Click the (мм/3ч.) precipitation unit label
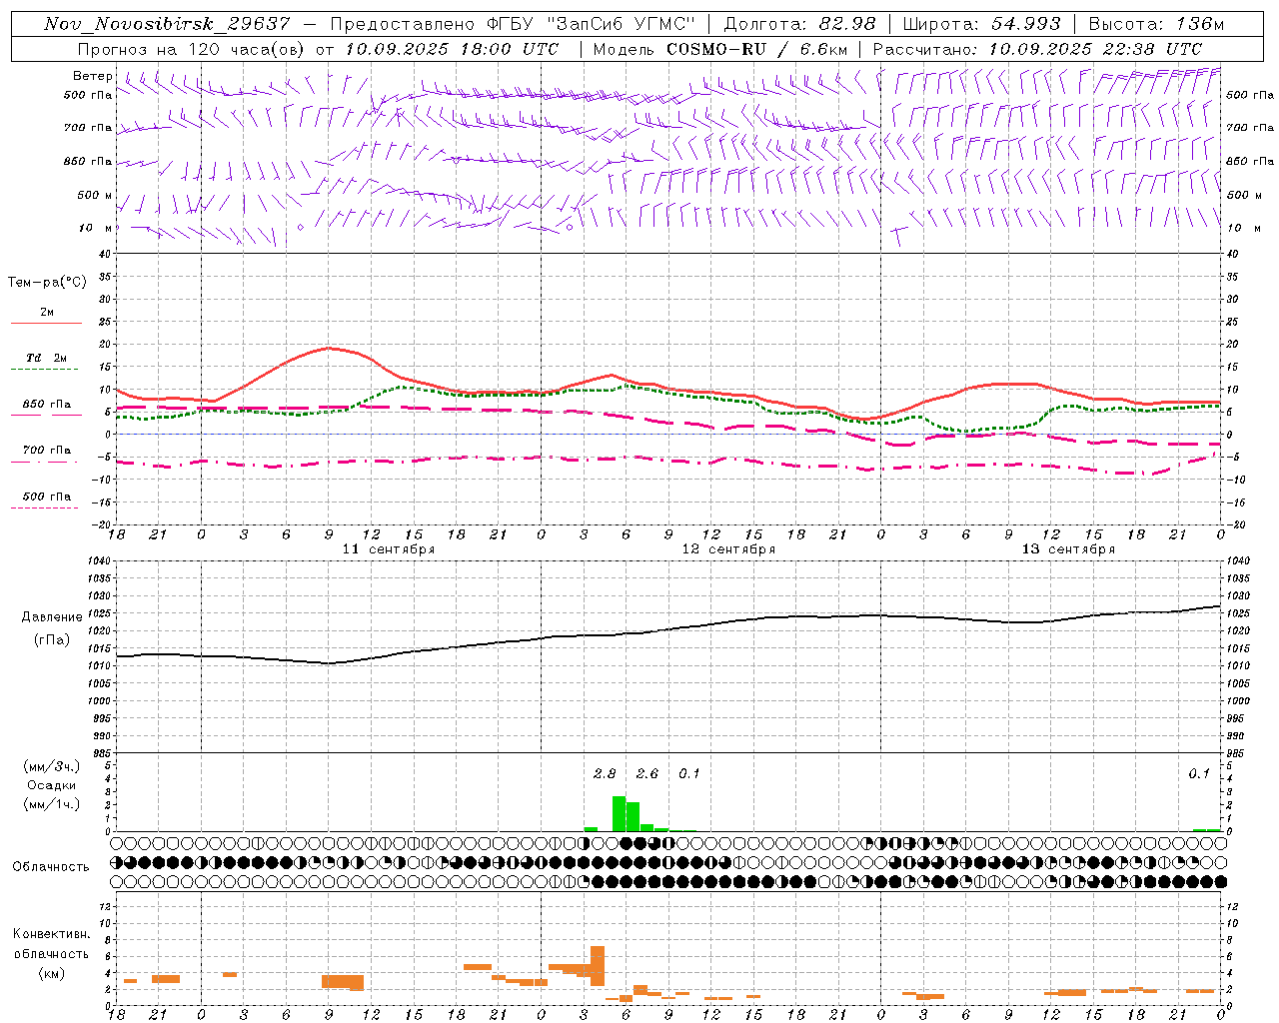Image resolution: width=1279 pixels, height=1023 pixels. coord(51,766)
